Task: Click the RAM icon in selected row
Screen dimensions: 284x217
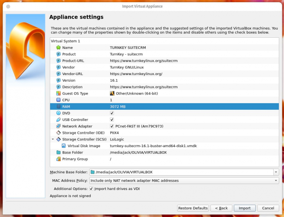Action: pyautogui.click(x=58, y=106)
